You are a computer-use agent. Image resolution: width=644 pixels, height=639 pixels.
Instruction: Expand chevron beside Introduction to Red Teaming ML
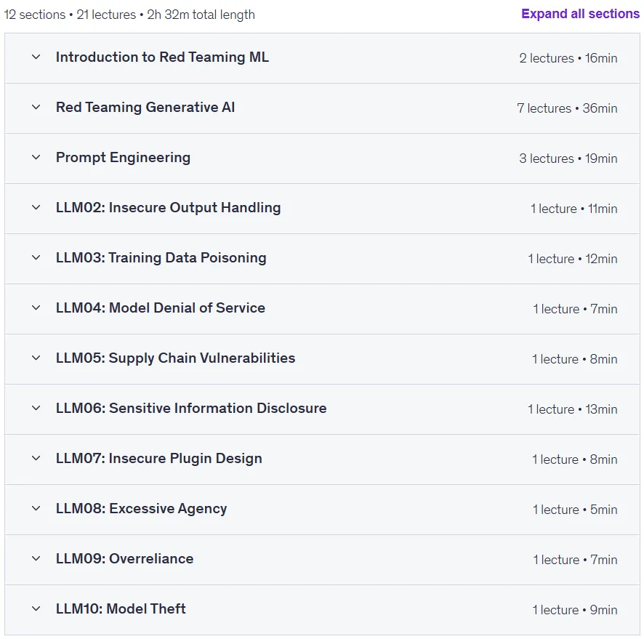pos(36,57)
